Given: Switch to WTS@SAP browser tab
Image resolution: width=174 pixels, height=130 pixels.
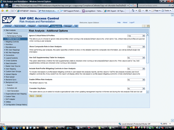Looking at the screenshot, I should (27, 11).
